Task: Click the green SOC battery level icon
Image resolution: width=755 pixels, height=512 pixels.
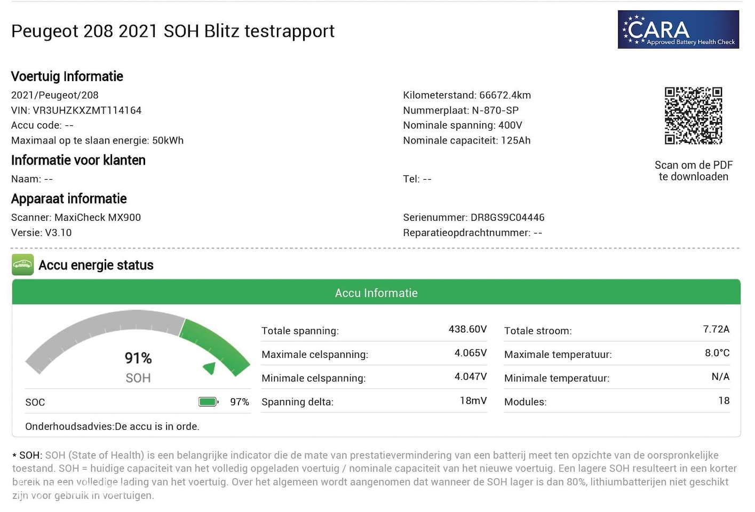Action: pos(208,402)
